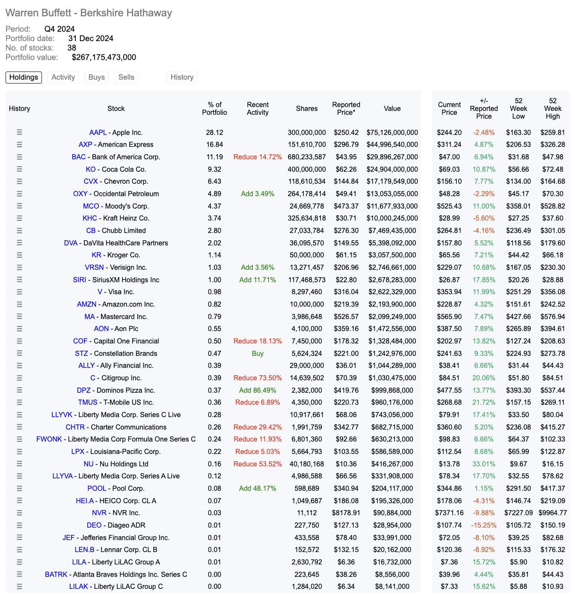Open history icon for Bank of America row
Image resolution: width=575 pixels, height=597 pixels.
[x=19, y=157]
